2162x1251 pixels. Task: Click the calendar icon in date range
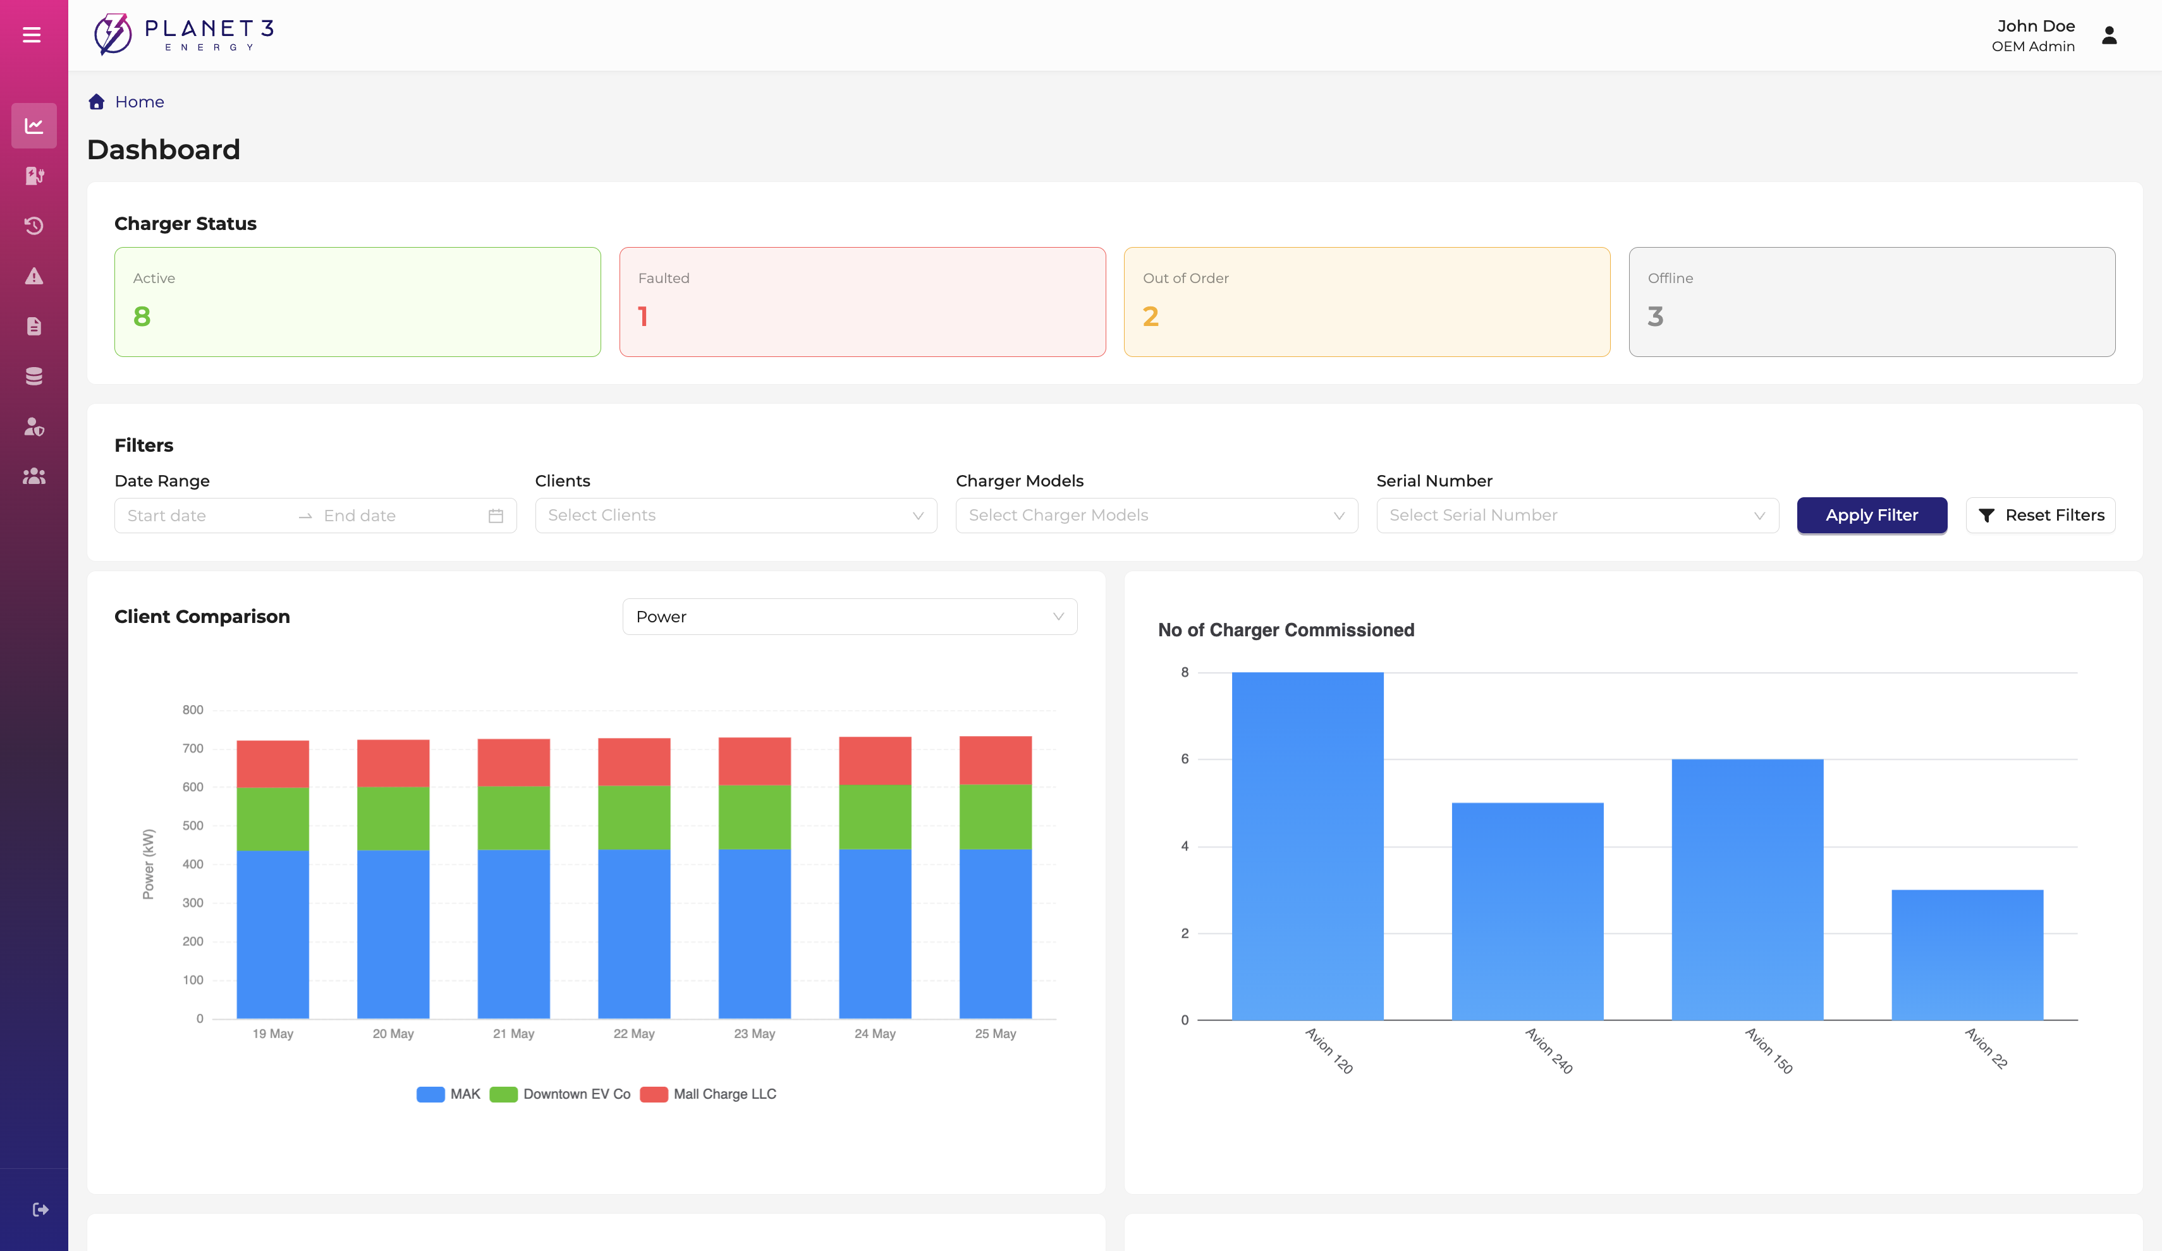496,516
